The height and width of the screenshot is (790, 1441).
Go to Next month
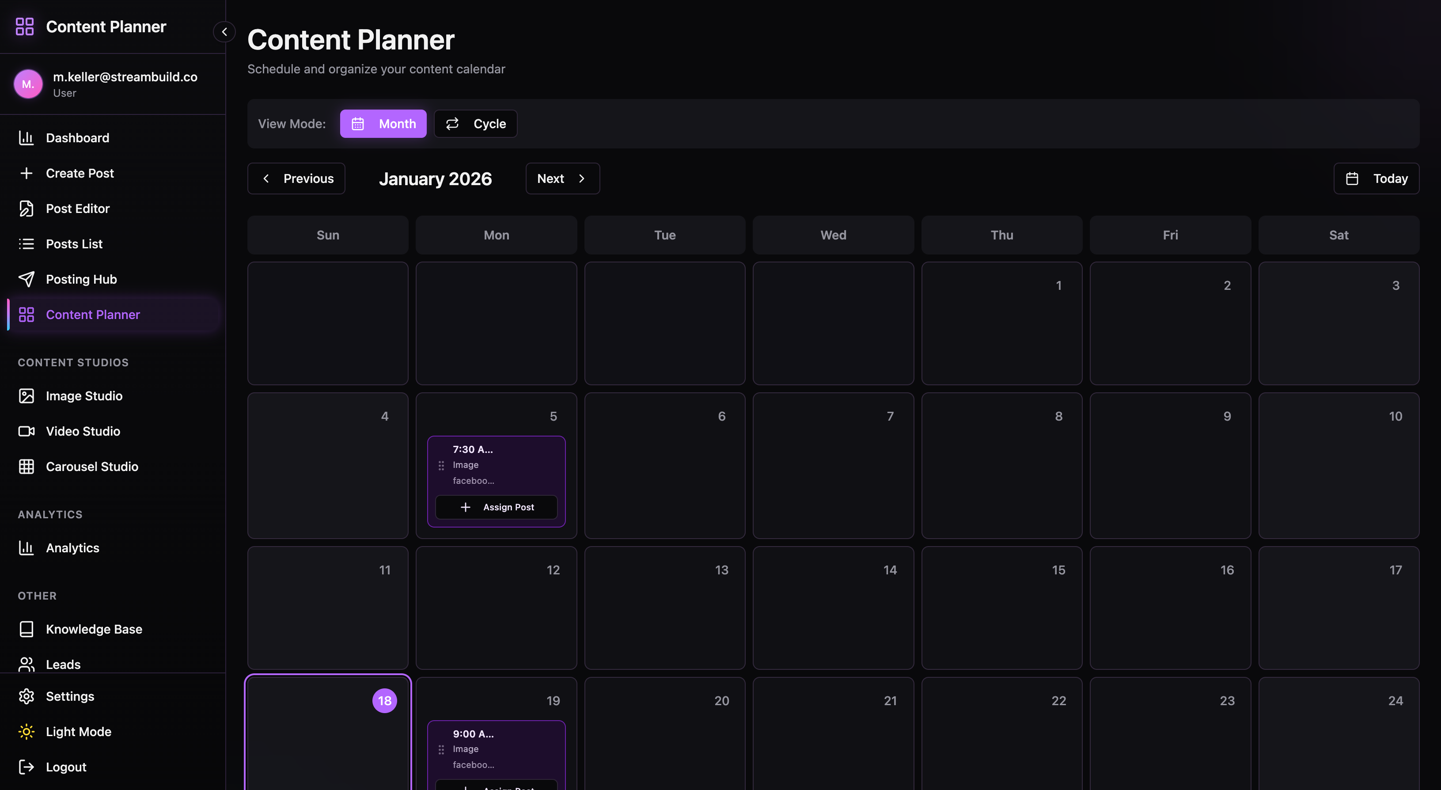tap(562, 179)
